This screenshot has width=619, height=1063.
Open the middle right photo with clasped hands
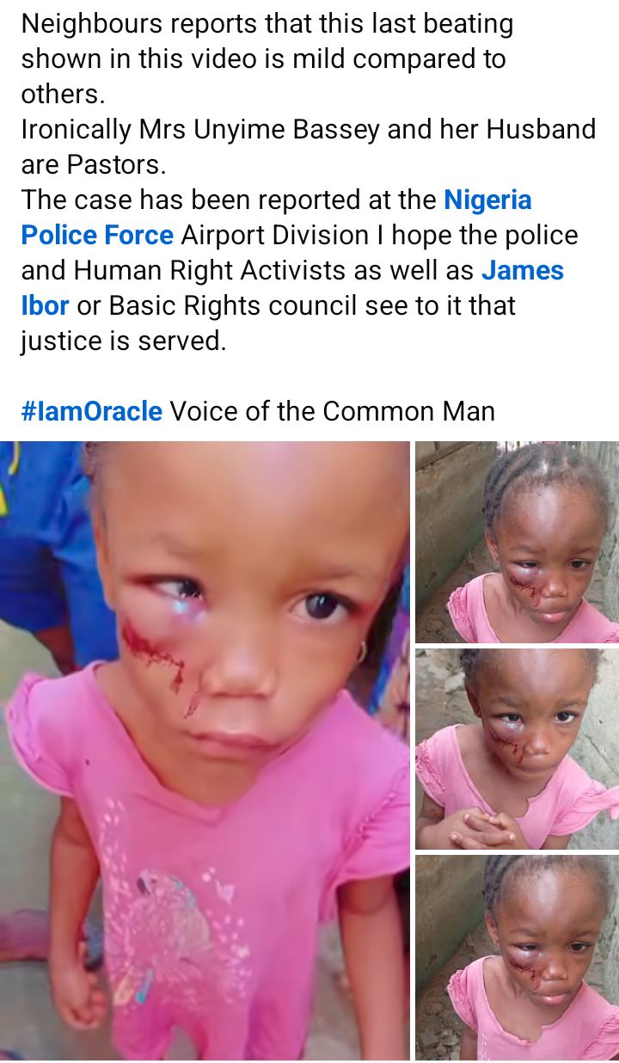(x=517, y=749)
